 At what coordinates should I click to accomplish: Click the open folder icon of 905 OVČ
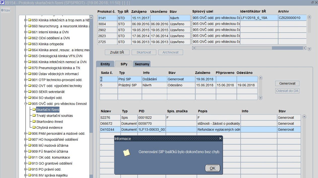[x=30, y=104]
